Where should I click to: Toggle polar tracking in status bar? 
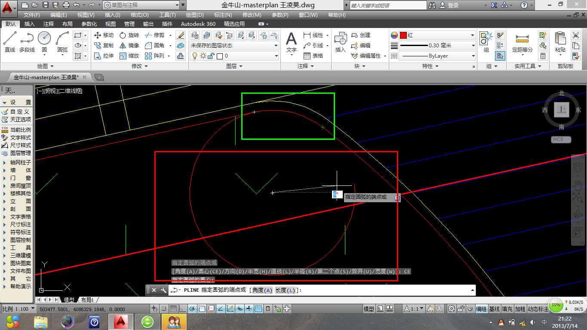tap(192, 308)
